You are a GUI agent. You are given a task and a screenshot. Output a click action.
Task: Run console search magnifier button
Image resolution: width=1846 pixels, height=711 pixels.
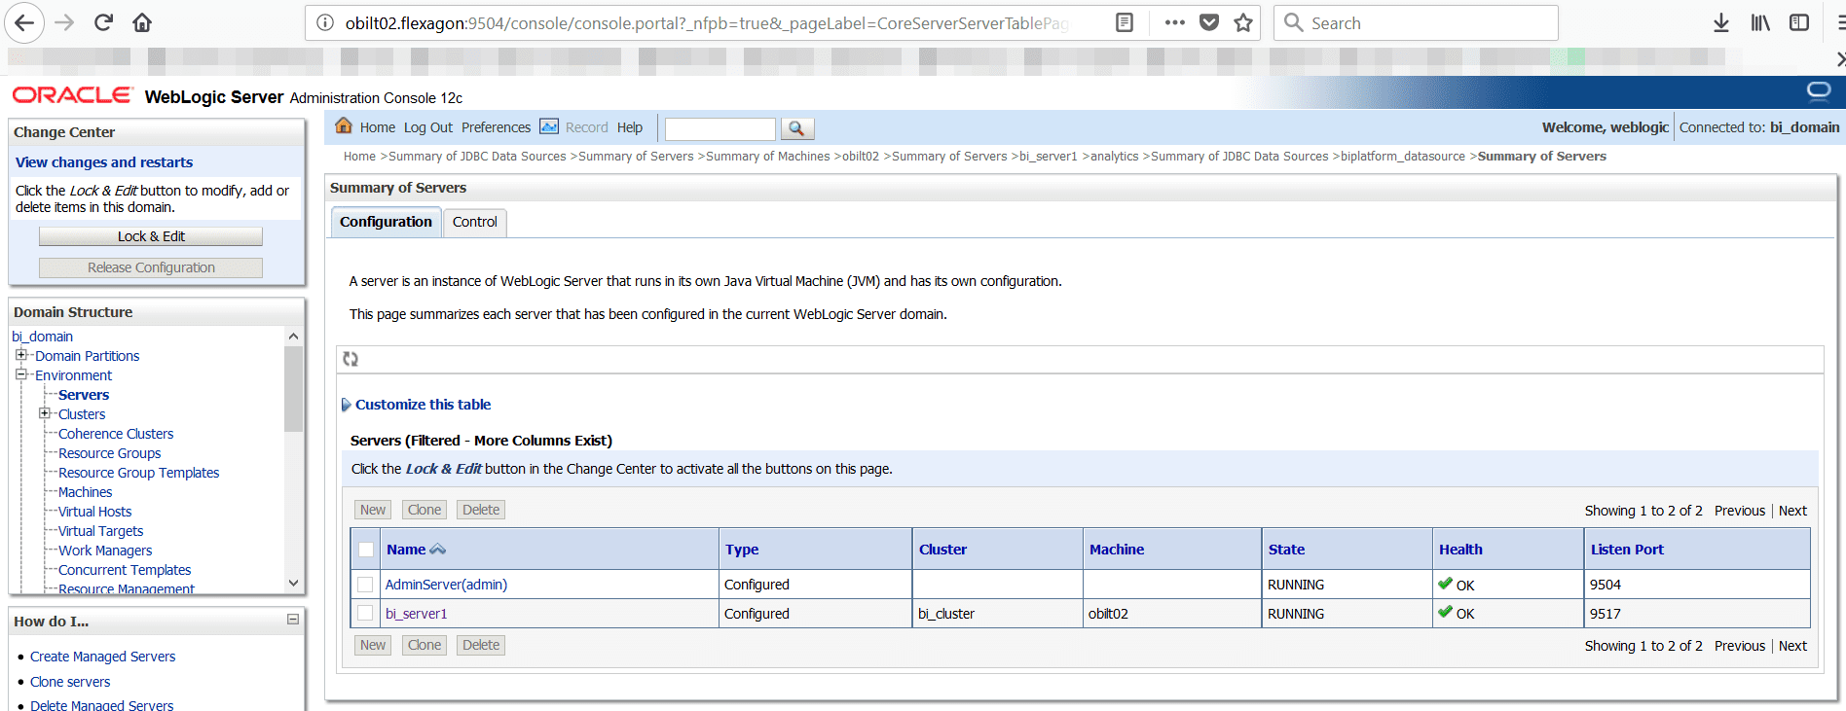point(796,128)
